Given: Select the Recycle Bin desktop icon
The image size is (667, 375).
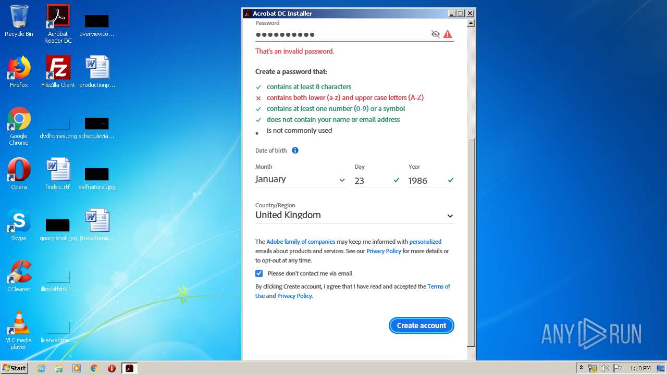Looking at the screenshot, I should (19, 21).
